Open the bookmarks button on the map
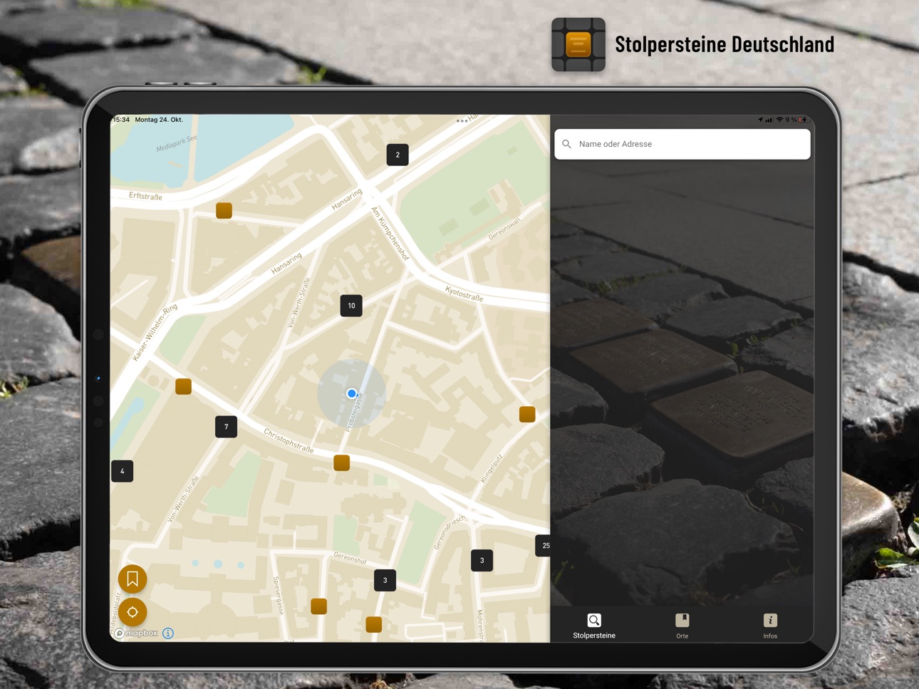The width and height of the screenshot is (919, 689). (133, 579)
